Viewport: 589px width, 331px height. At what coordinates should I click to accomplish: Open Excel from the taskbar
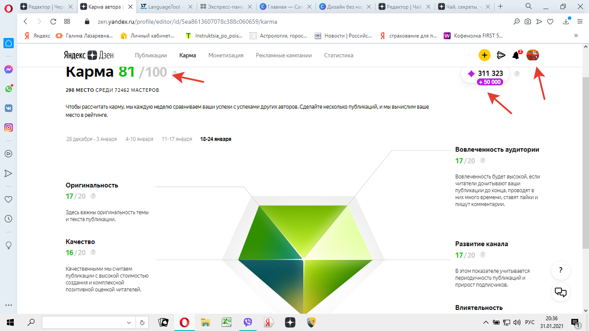227,322
